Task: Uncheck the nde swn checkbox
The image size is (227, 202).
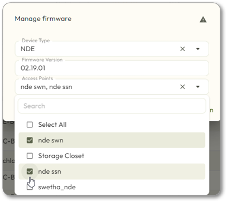Action: click(30, 140)
